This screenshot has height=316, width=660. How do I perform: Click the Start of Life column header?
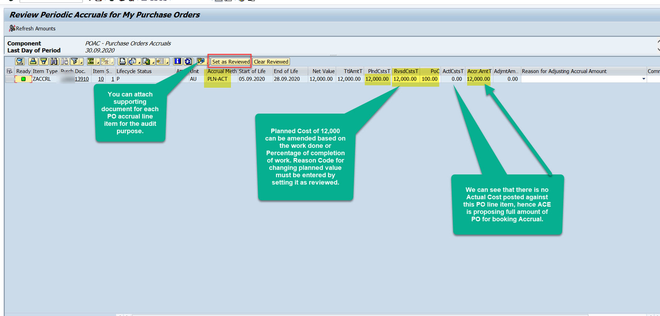click(255, 71)
